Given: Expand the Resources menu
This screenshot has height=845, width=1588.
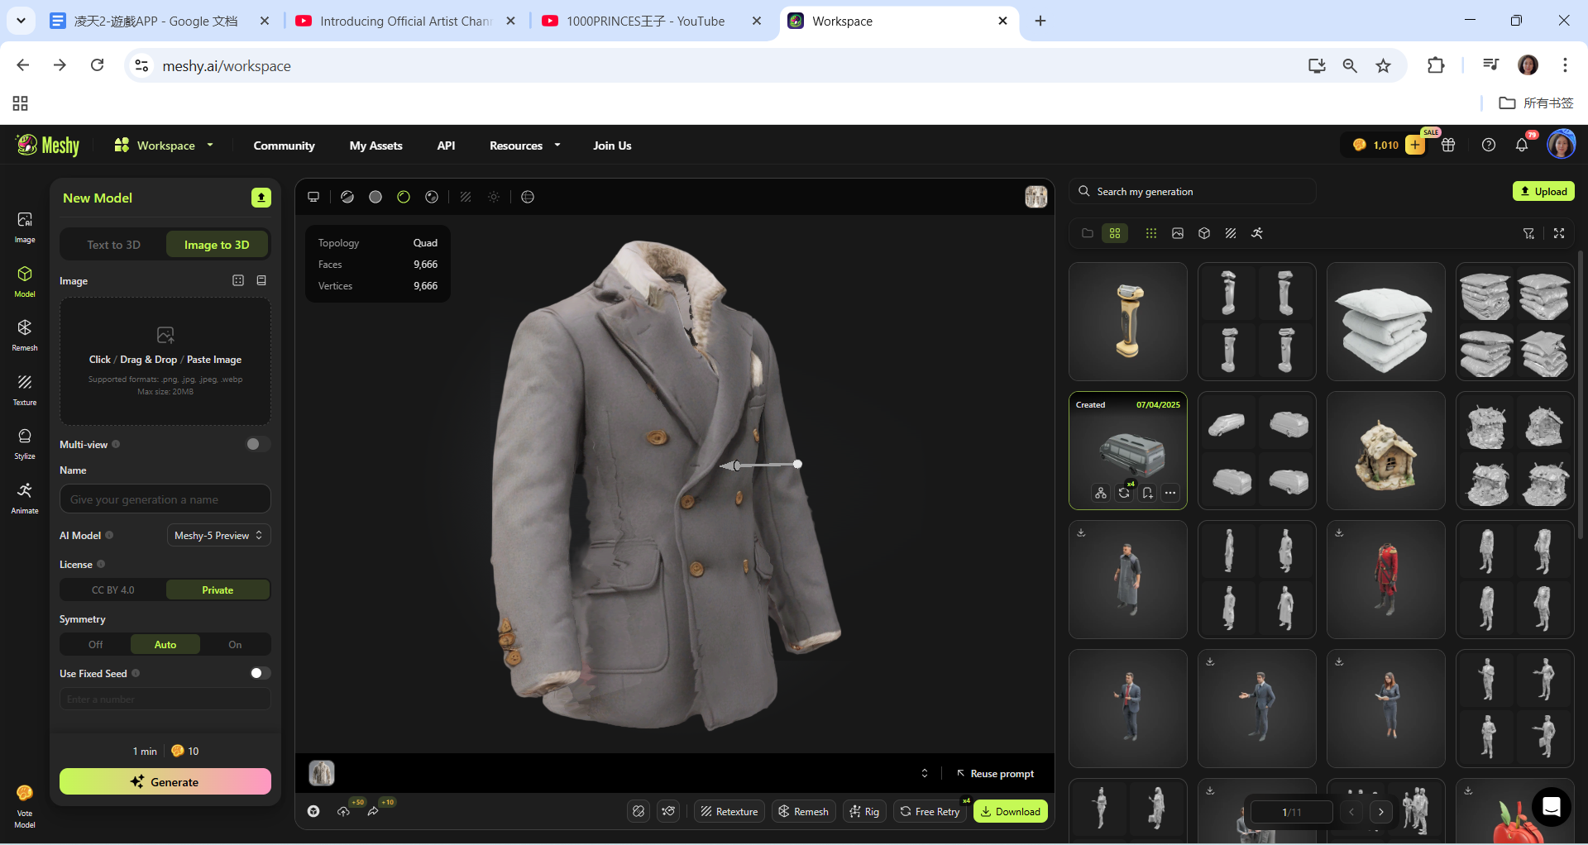Looking at the screenshot, I should pos(524,146).
